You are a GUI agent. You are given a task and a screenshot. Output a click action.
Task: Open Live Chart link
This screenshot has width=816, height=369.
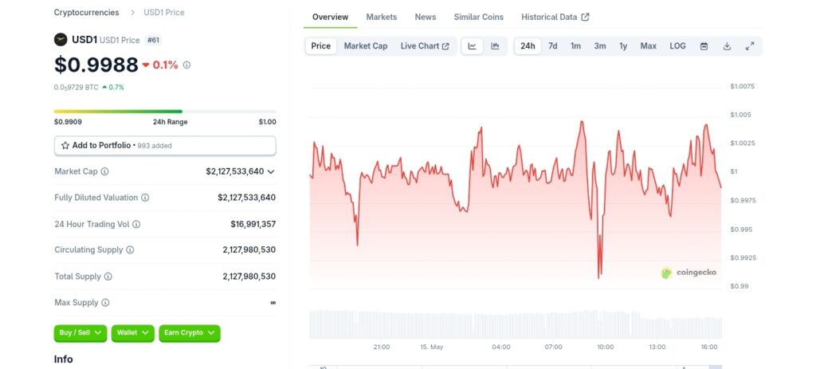click(425, 45)
